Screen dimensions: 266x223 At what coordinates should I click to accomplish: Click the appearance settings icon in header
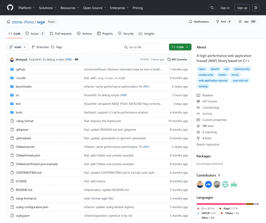(256, 8)
